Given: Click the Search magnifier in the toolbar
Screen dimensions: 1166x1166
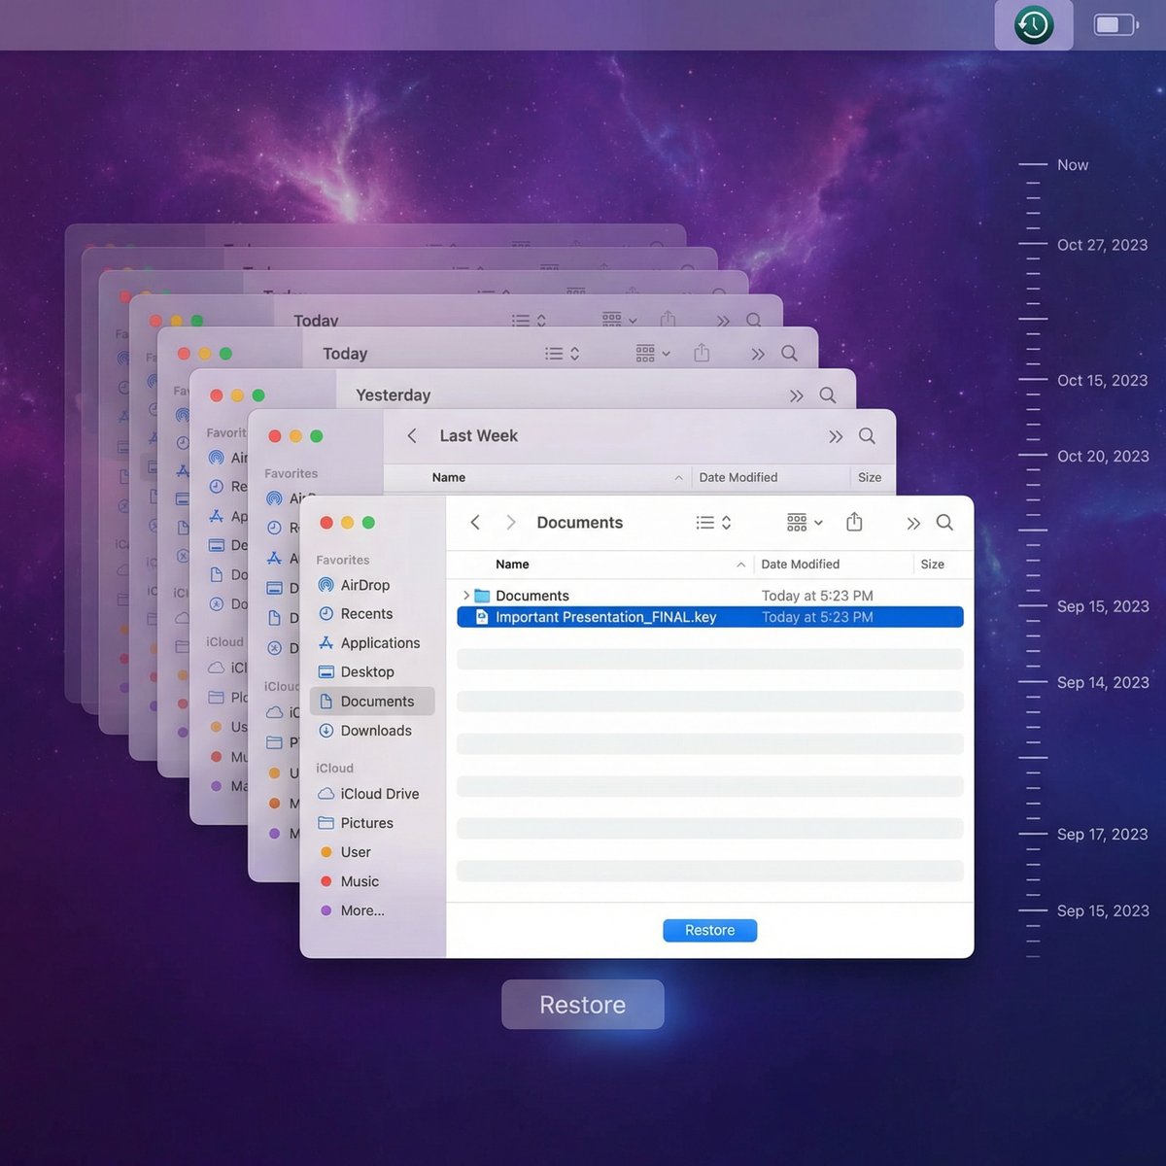Looking at the screenshot, I should coord(943,522).
